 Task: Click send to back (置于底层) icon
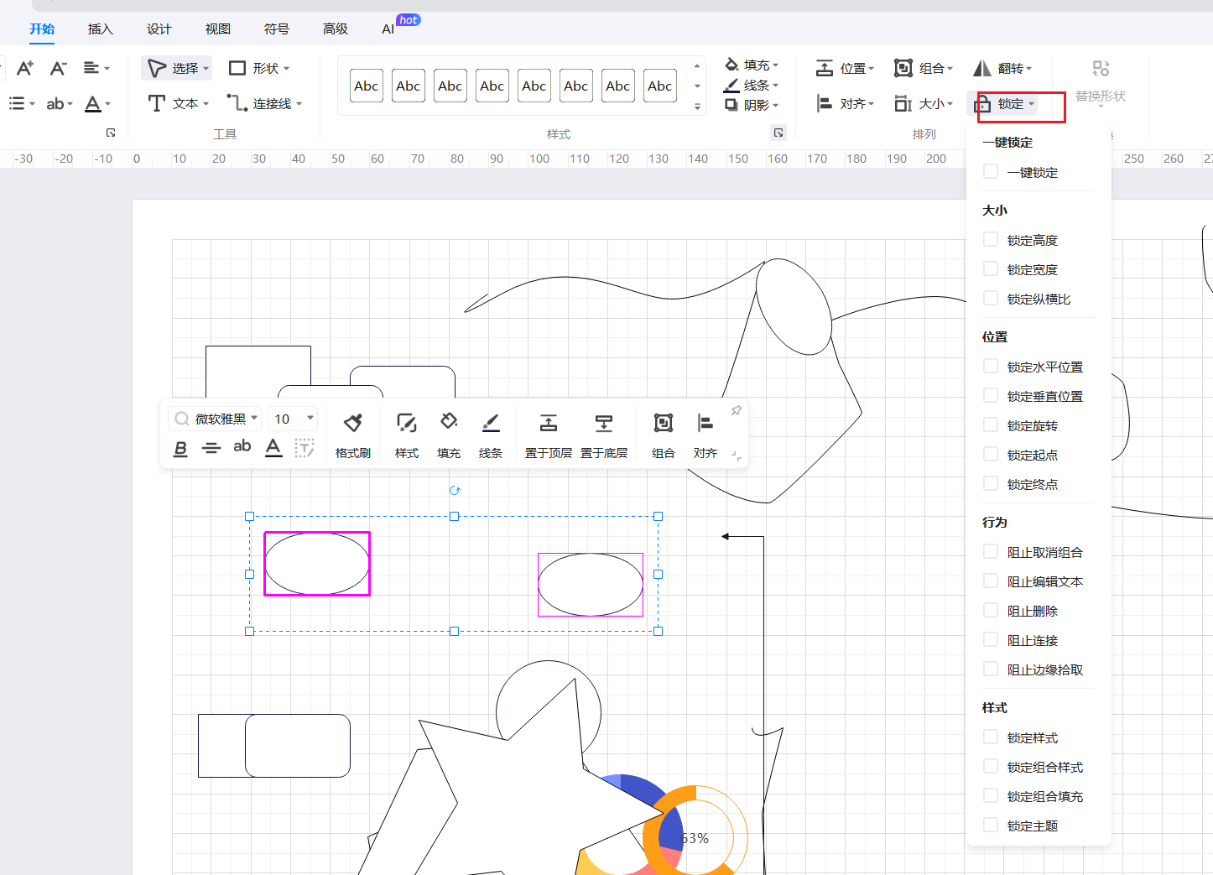603,424
